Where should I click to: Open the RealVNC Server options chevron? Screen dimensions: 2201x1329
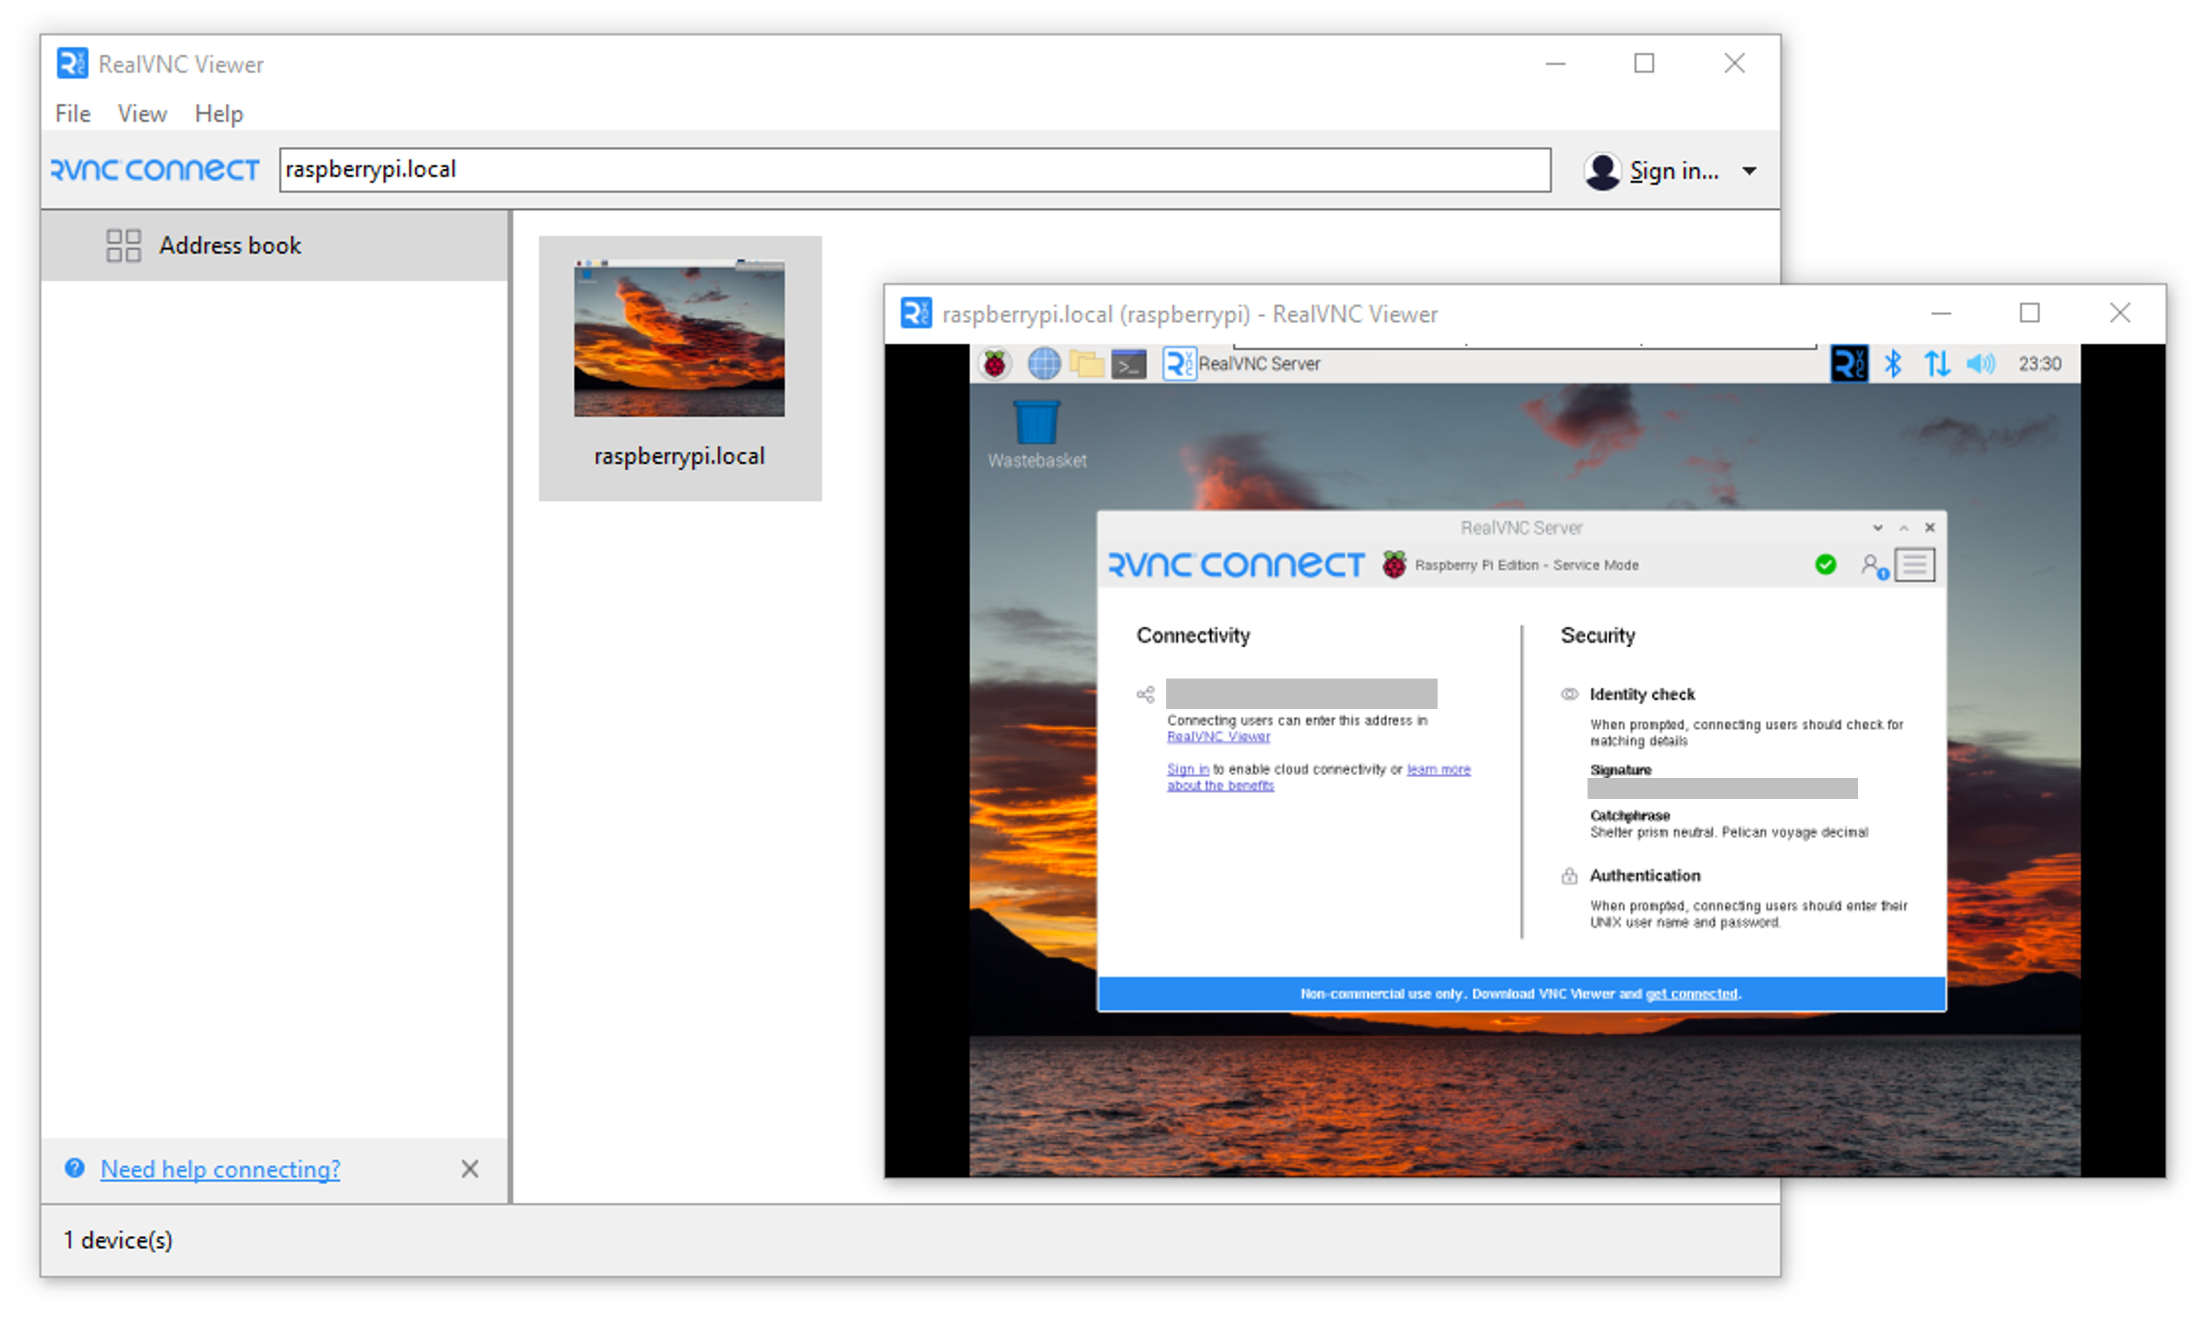pos(1879,527)
